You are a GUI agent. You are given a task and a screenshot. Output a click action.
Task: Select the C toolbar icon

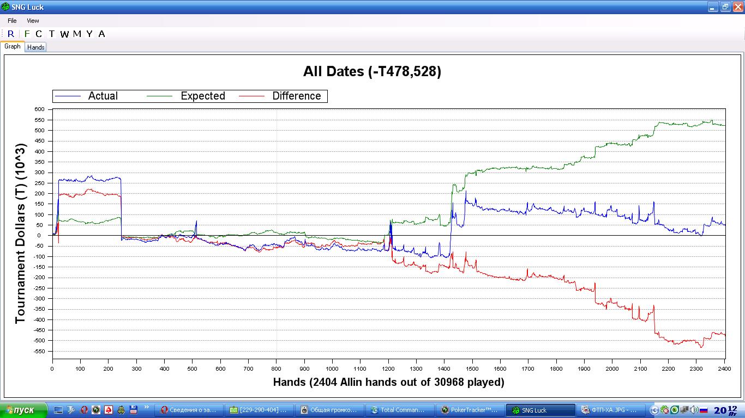click(x=39, y=34)
